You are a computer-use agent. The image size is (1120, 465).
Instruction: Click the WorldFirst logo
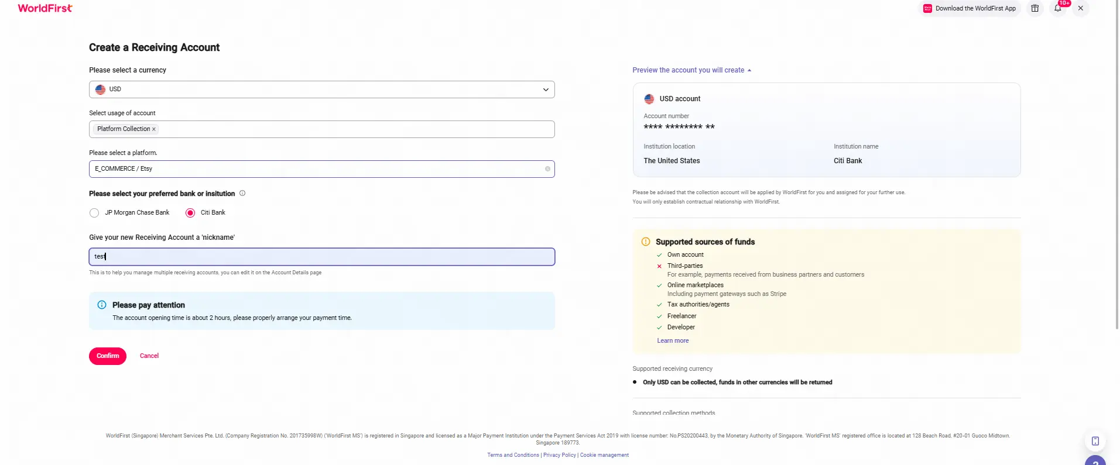click(45, 8)
